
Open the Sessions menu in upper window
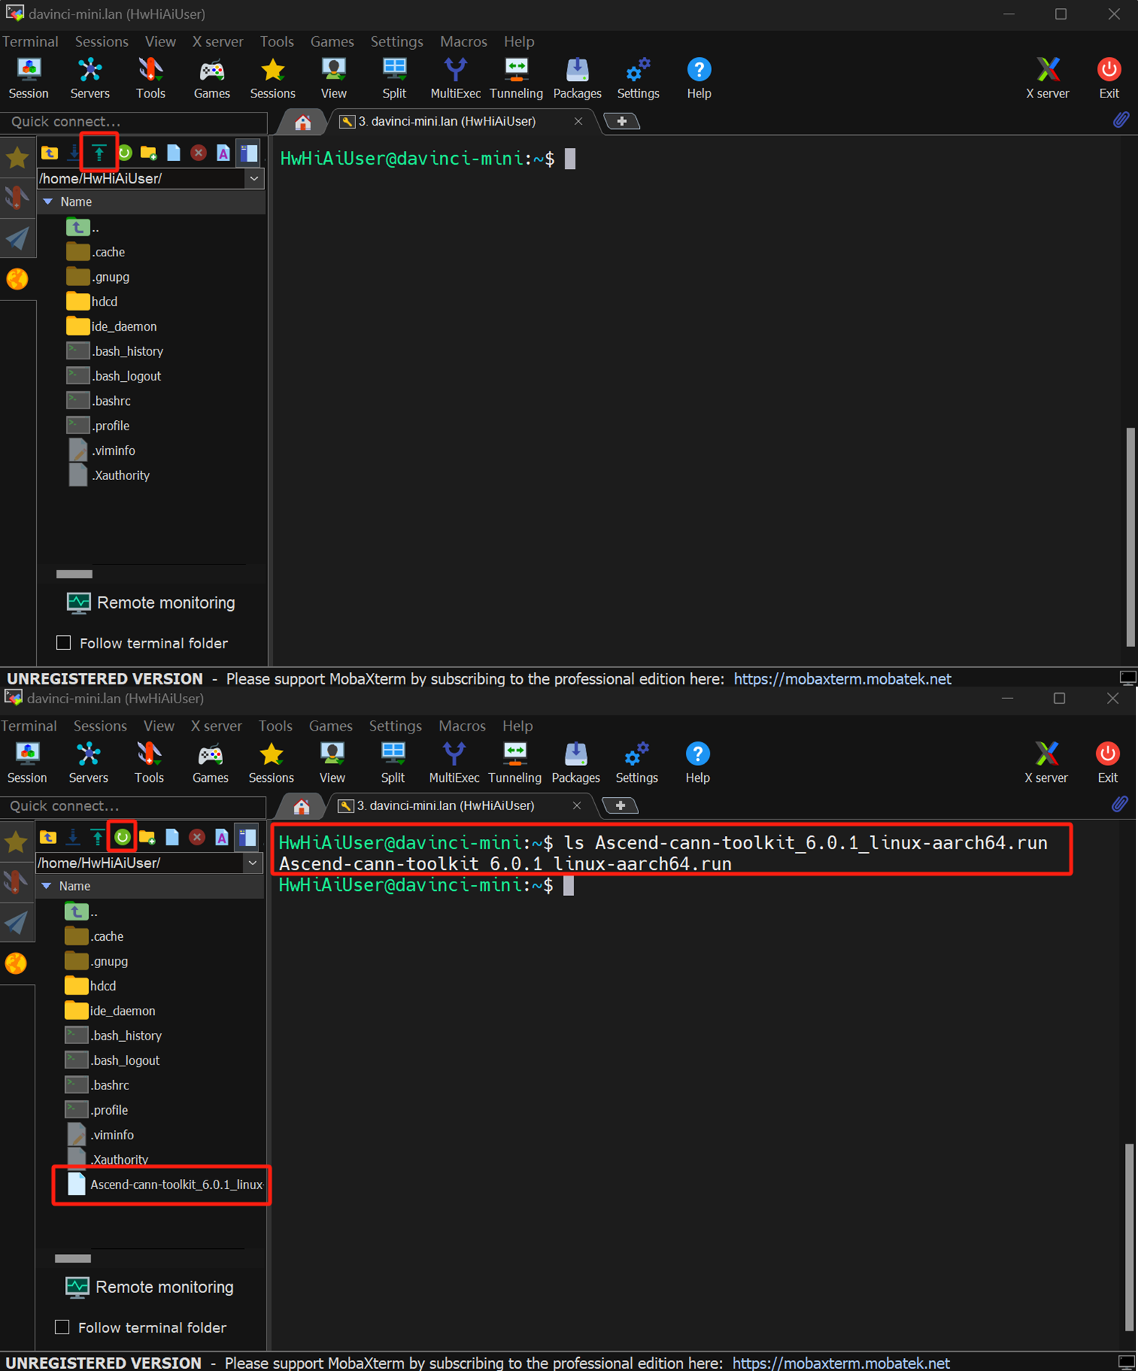(x=102, y=41)
